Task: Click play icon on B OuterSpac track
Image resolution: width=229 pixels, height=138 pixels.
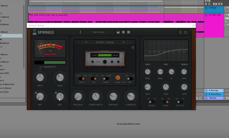Action: [206, 94]
